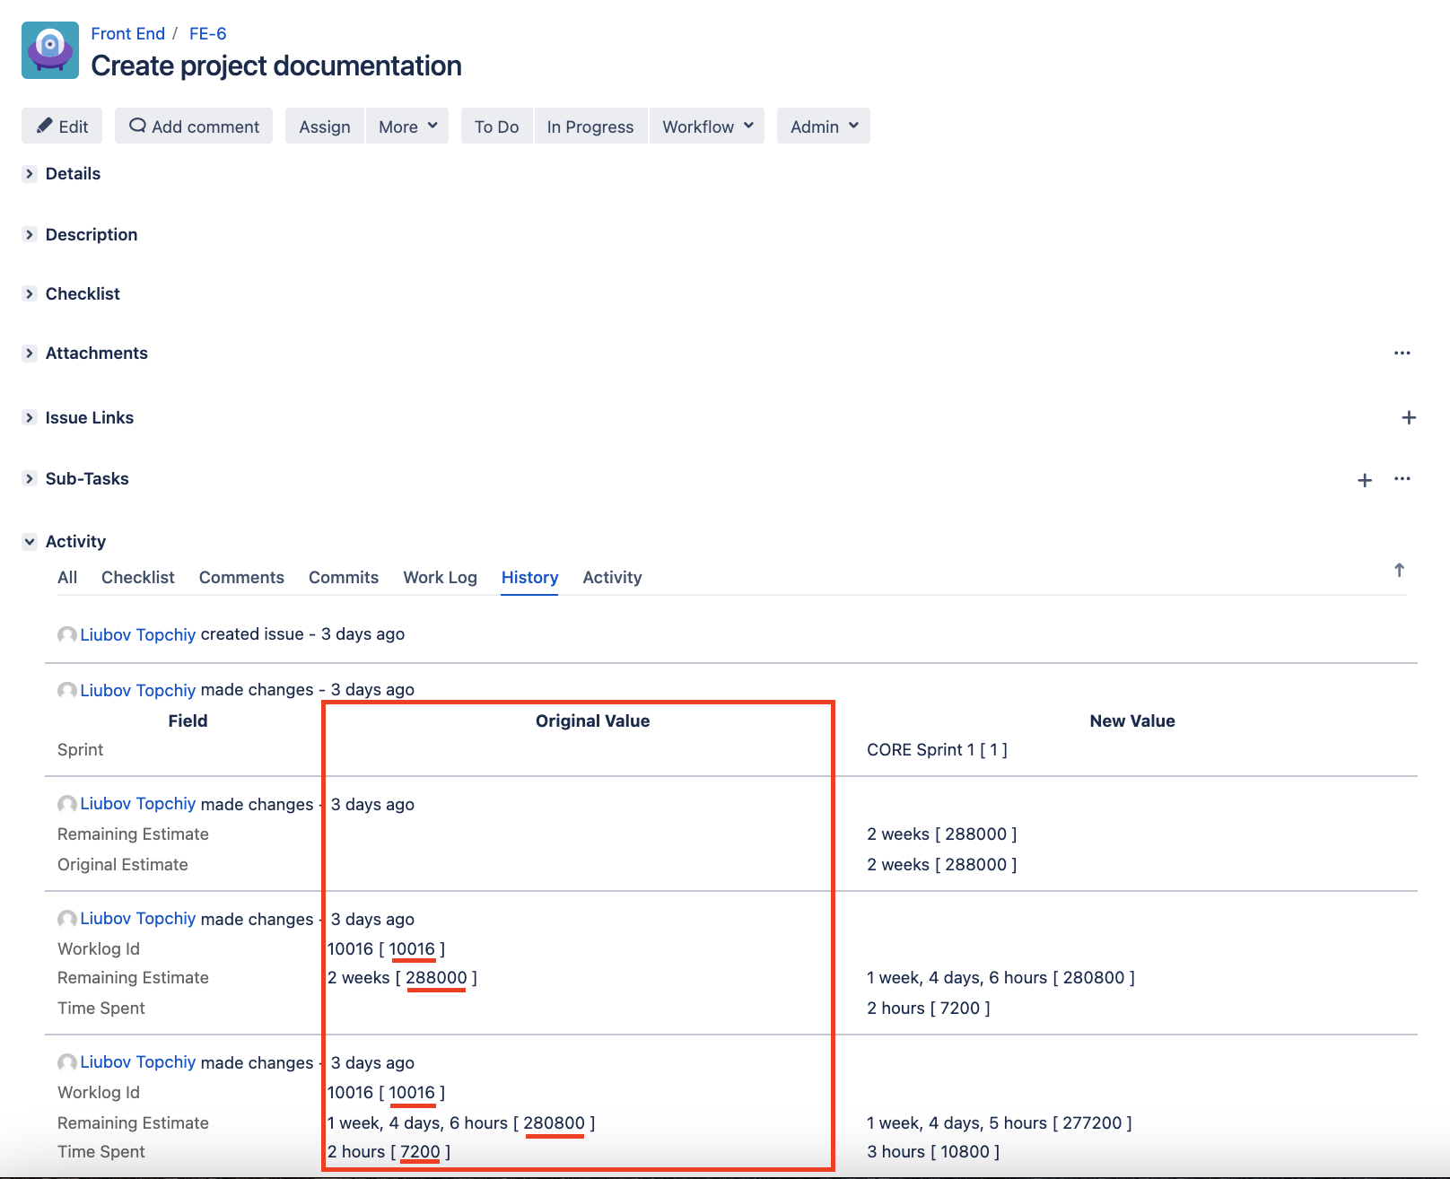Transition issue to In Progress
1450x1179 pixels.
[x=590, y=127]
